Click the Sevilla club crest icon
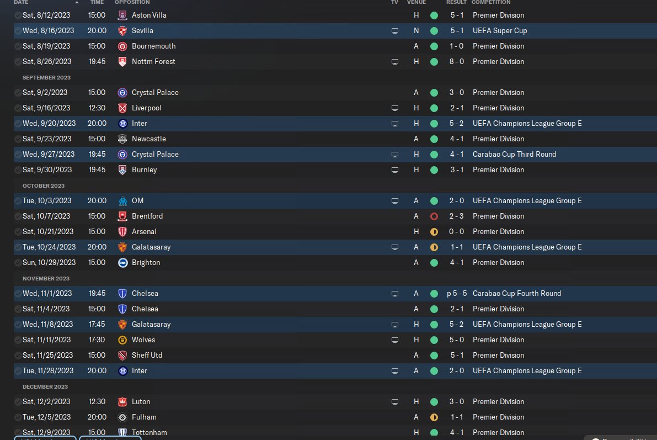The height and width of the screenshot is (440, 657). click(x=122, y=30)
